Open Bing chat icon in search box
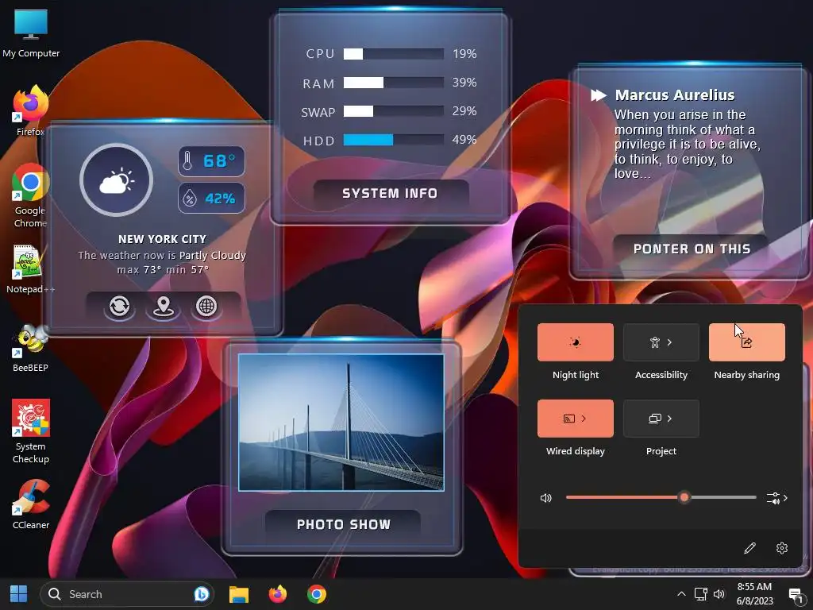Image resolution: width=813 pixels, height=610 pixels. [201, 594]
